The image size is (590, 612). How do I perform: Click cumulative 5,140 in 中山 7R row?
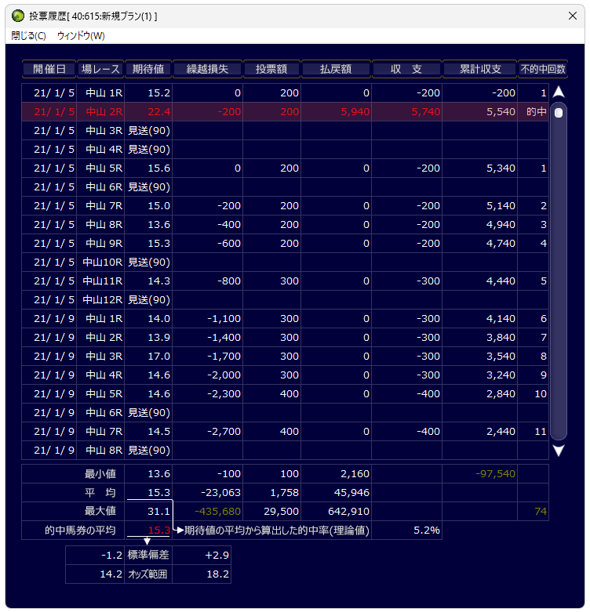(x=501, y=205)
